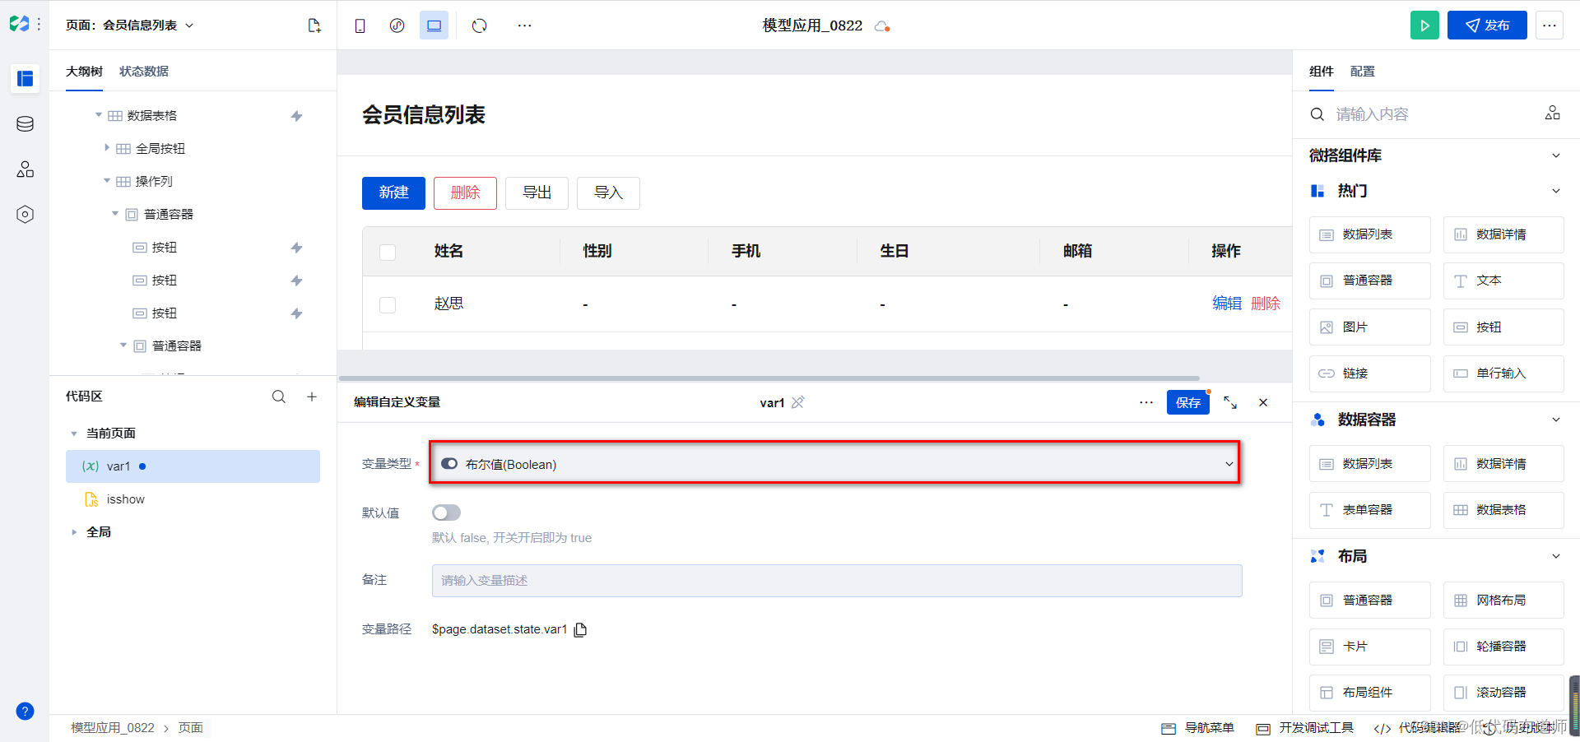The height and width of the screenshot is (742, 1580).
Task: Switch to mobile device preview
Action: [x=360, y=26]
